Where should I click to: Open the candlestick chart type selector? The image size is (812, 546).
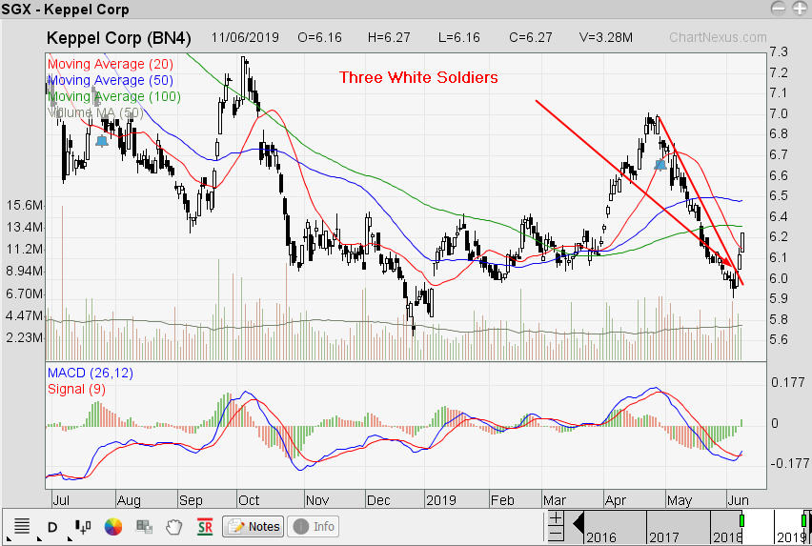(x=83, y=526)
